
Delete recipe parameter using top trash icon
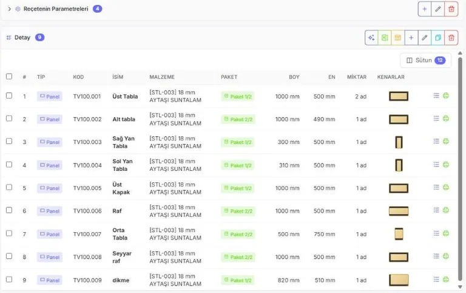451,9
